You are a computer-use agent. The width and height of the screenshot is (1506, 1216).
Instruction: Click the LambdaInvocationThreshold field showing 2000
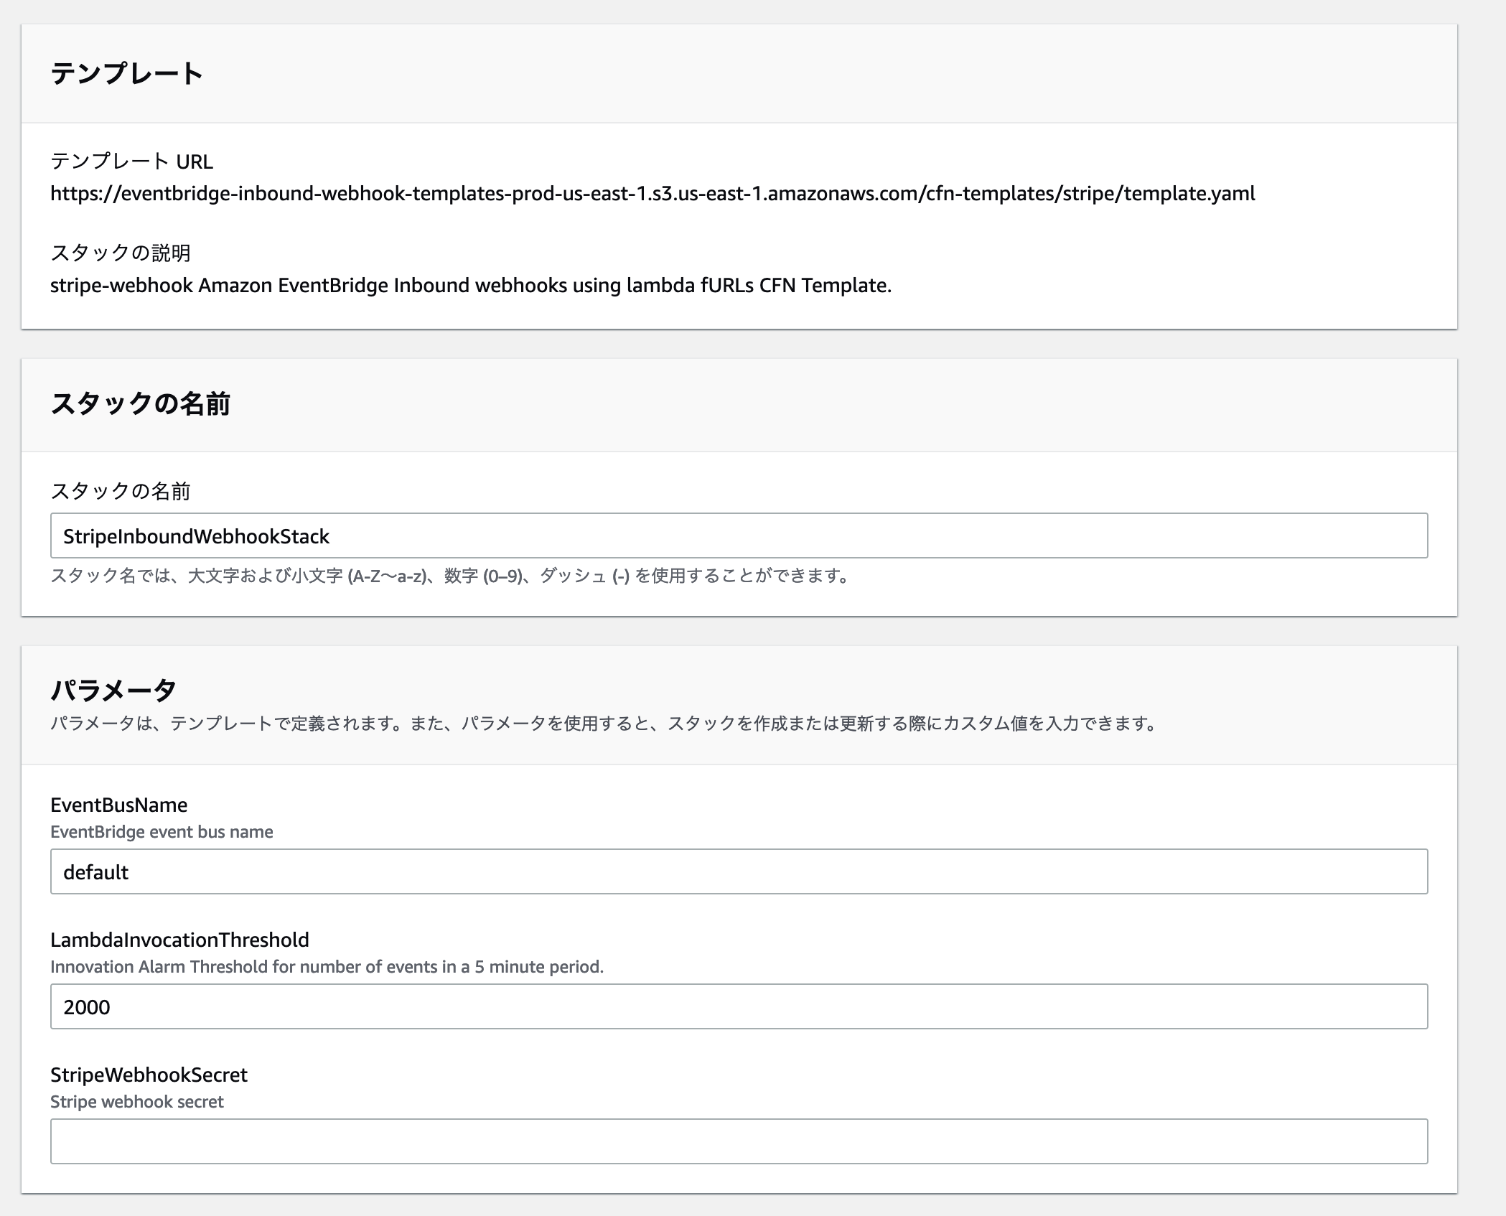point(738,1006)
